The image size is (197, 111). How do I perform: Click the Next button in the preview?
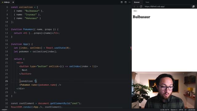point(135,11)
